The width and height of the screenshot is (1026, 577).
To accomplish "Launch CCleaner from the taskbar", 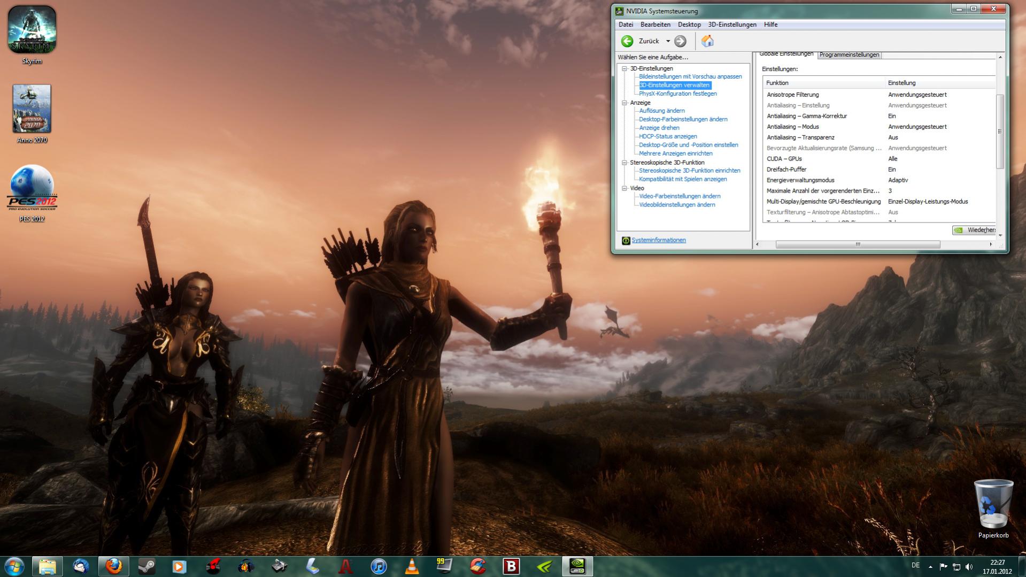I will [x=478, y=566].
